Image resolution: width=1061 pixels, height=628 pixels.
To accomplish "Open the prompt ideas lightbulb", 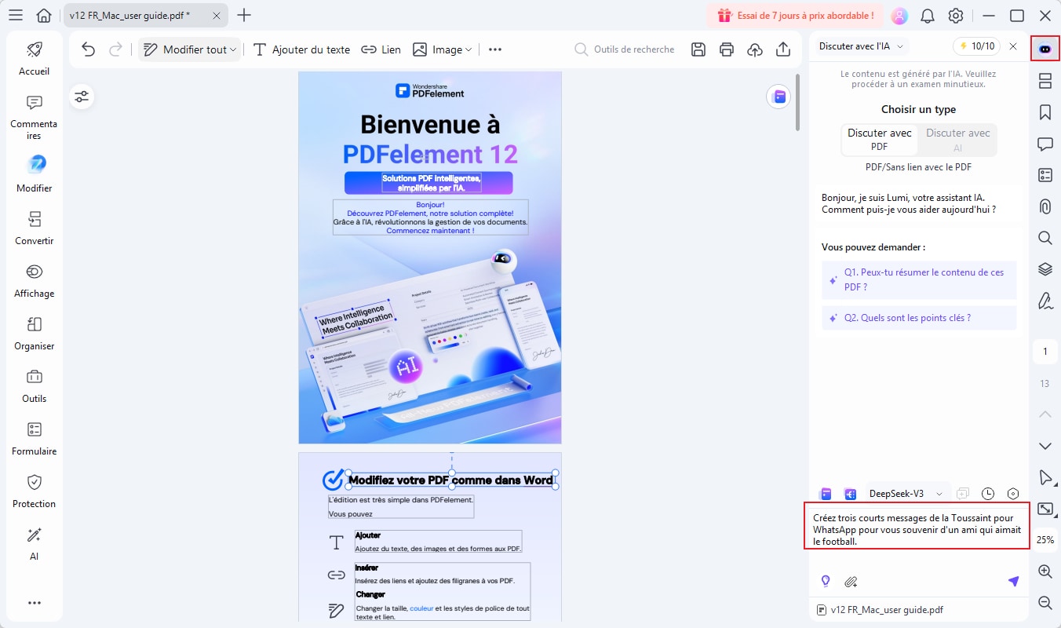I will click(x=826, y=582).
